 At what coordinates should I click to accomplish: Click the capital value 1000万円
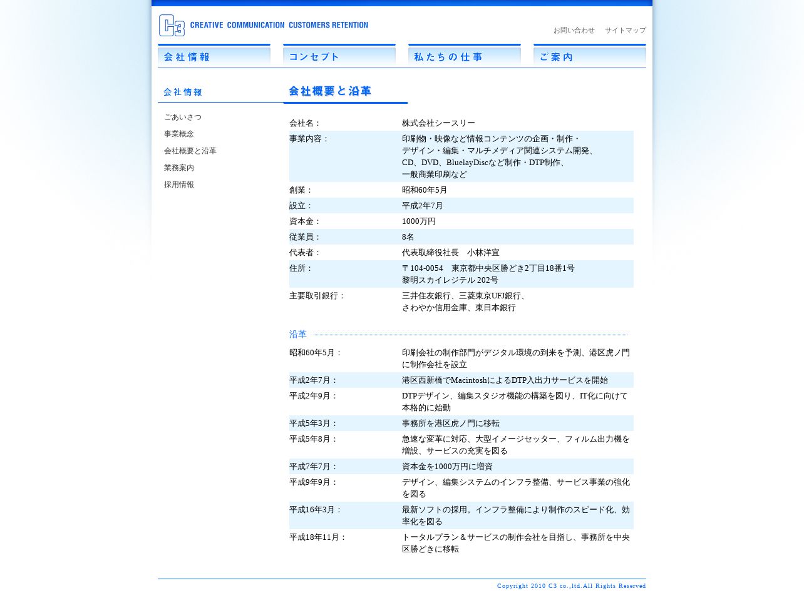click(x=419, y=221)
